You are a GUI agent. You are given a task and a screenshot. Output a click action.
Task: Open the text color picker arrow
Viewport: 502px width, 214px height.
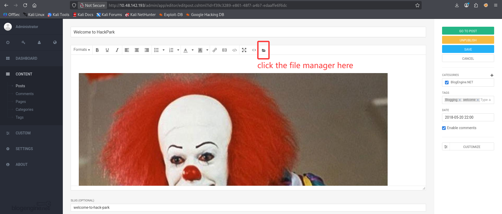pyautogui.click(x=193, y=50)
